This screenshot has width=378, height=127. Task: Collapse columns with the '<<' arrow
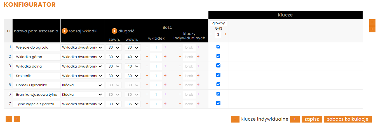[8, 31]
